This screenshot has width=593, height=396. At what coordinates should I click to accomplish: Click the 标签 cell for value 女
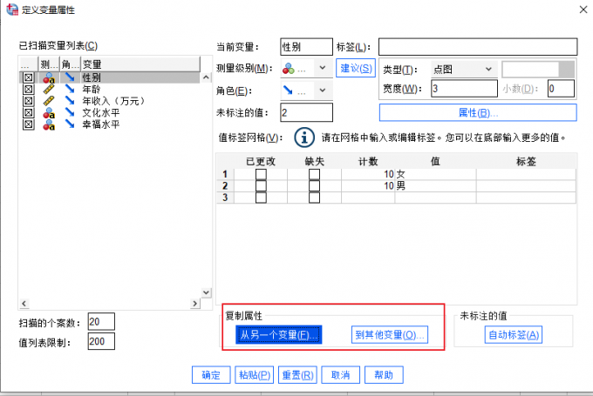[x=526, y=174]
